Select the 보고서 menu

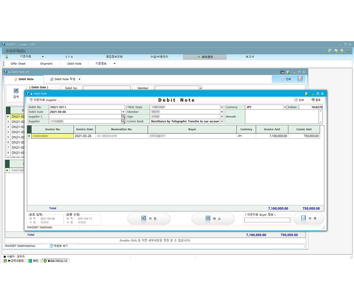click(x=250, y=57)
